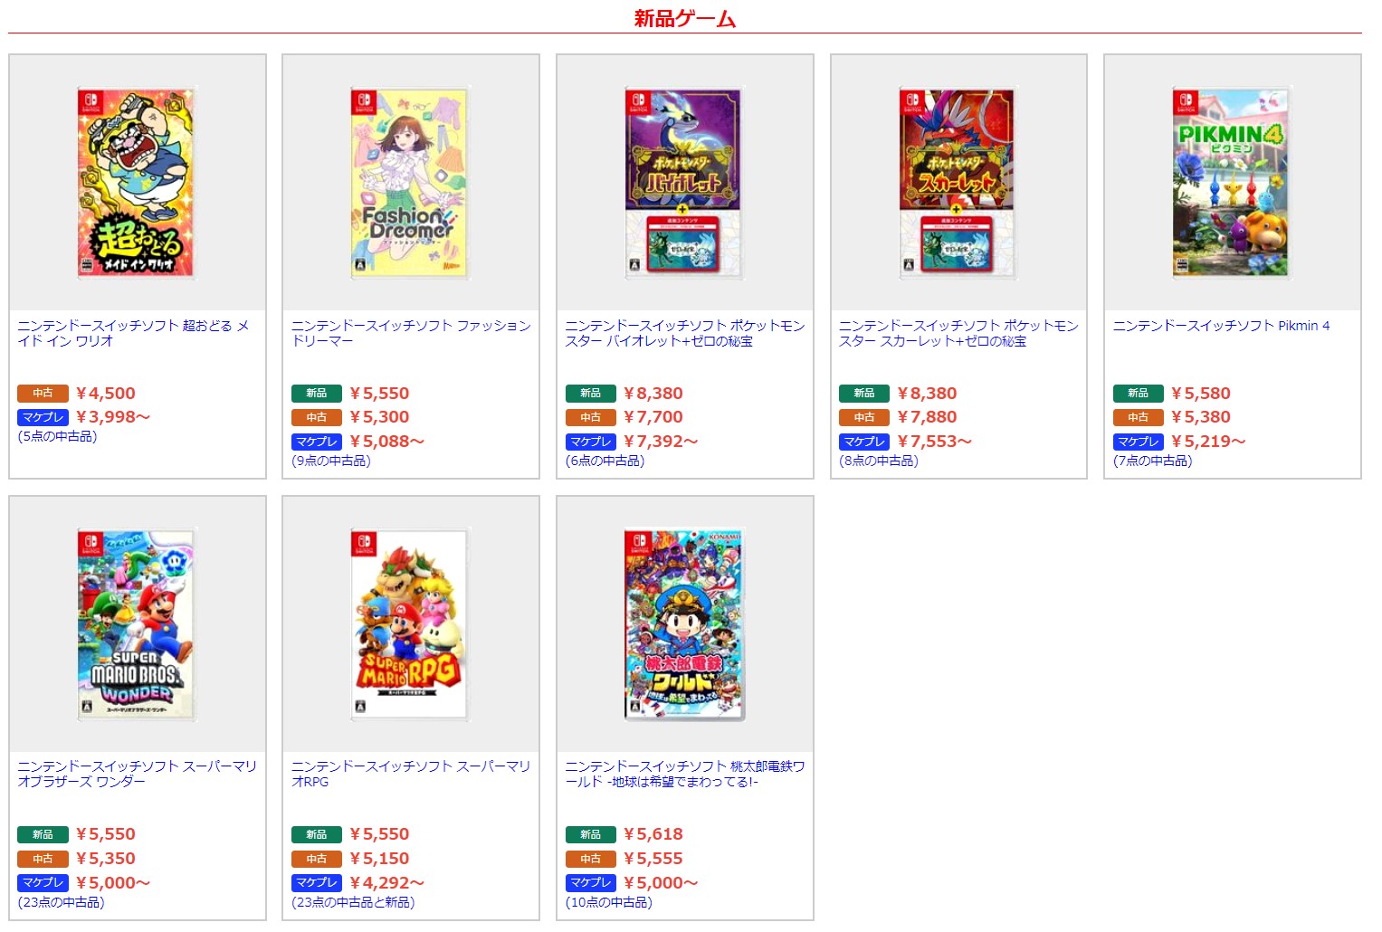Click the ￥5,618 new price for 桃太郎電鉄
The image size is (1382, 932).
[x=653, y=834]
